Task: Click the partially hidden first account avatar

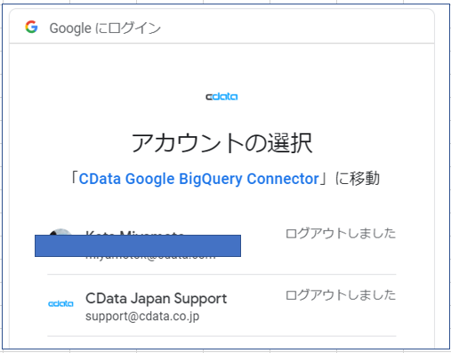Action: click(x=60, y=231)
